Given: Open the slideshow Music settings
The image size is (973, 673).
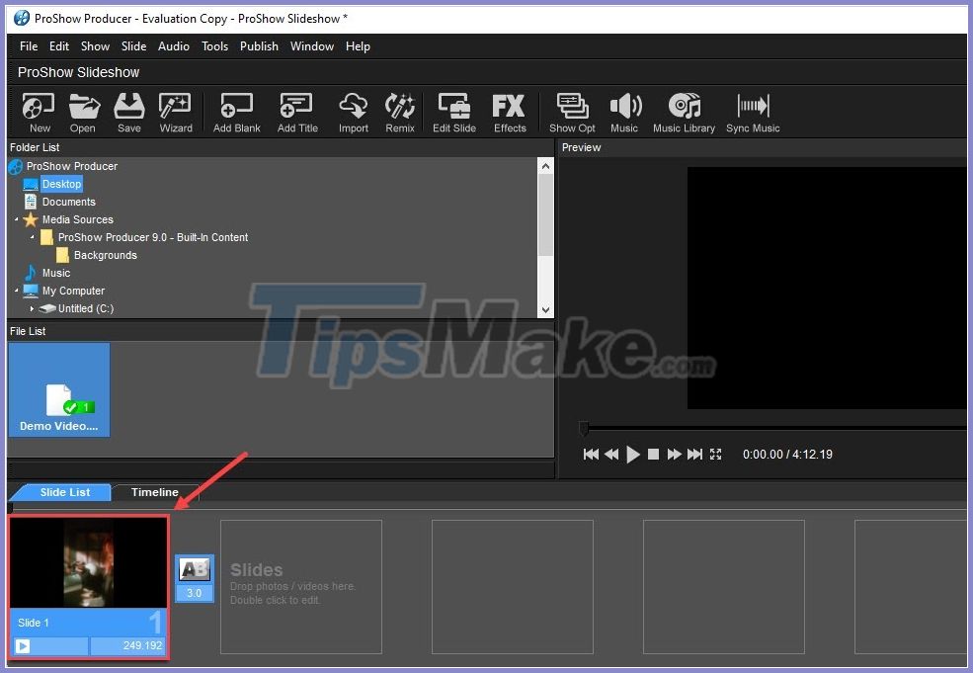Looking at the screenshot, I should (x=625, y=111).
